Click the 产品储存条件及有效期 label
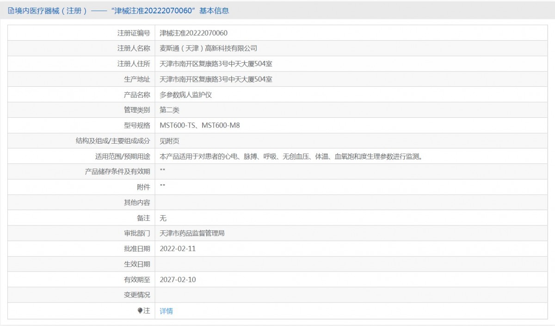 coord(117,171)
